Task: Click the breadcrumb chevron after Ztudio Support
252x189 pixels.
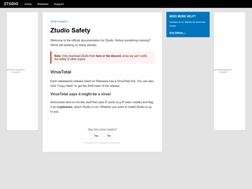Action: (69, 21)
